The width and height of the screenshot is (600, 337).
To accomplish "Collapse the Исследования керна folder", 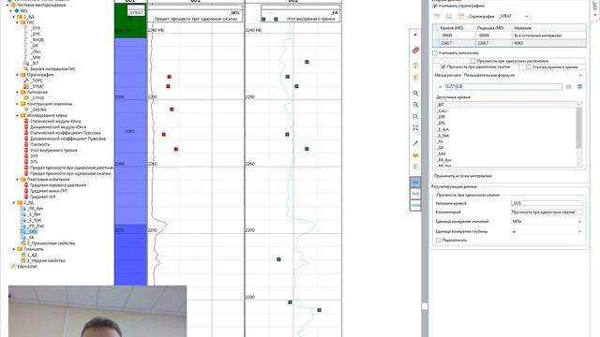I will point(17,115).
